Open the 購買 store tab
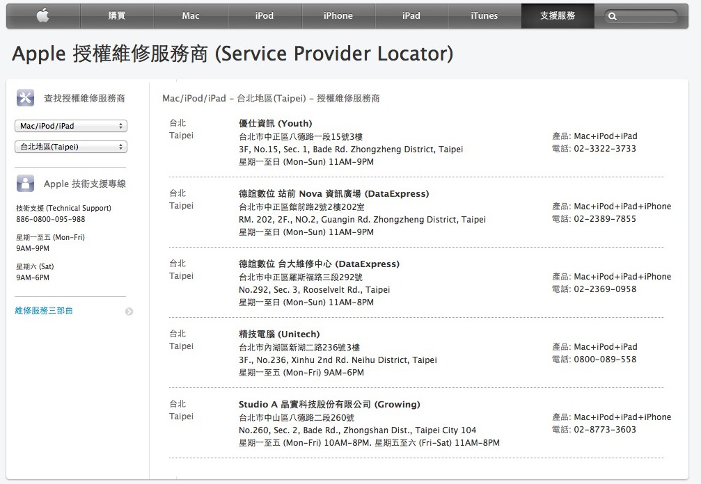Screen dimensions: 701x484 pyautogui.click(x=117, y=15)
